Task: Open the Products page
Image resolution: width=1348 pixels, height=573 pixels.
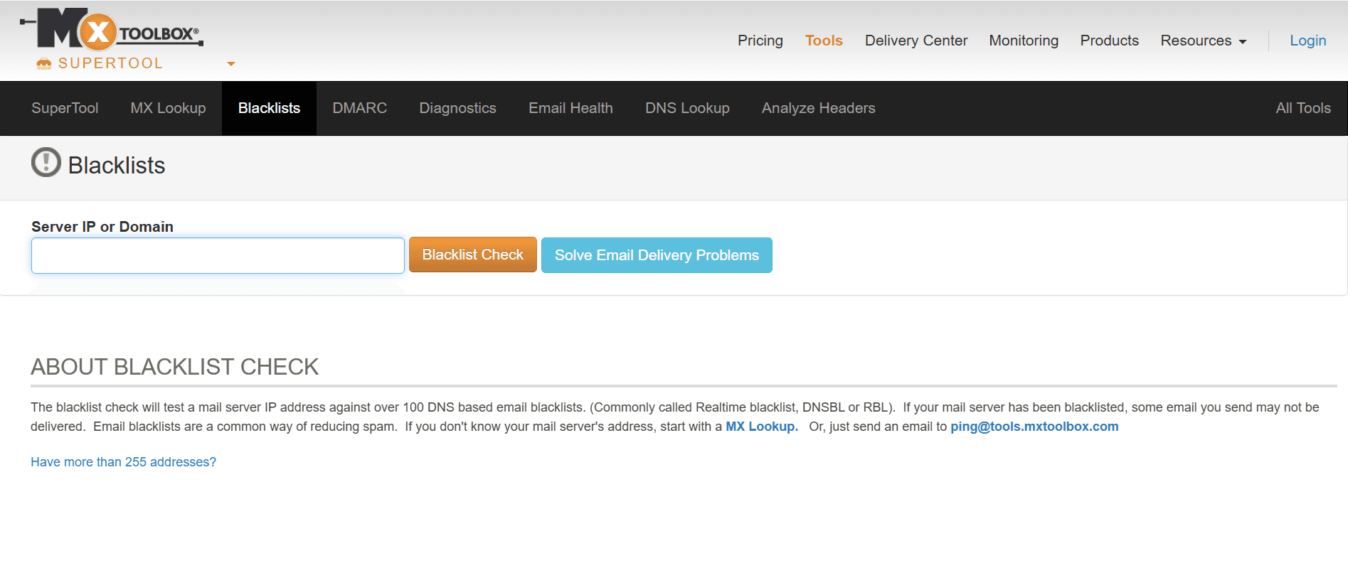Action: [1109, 41]
